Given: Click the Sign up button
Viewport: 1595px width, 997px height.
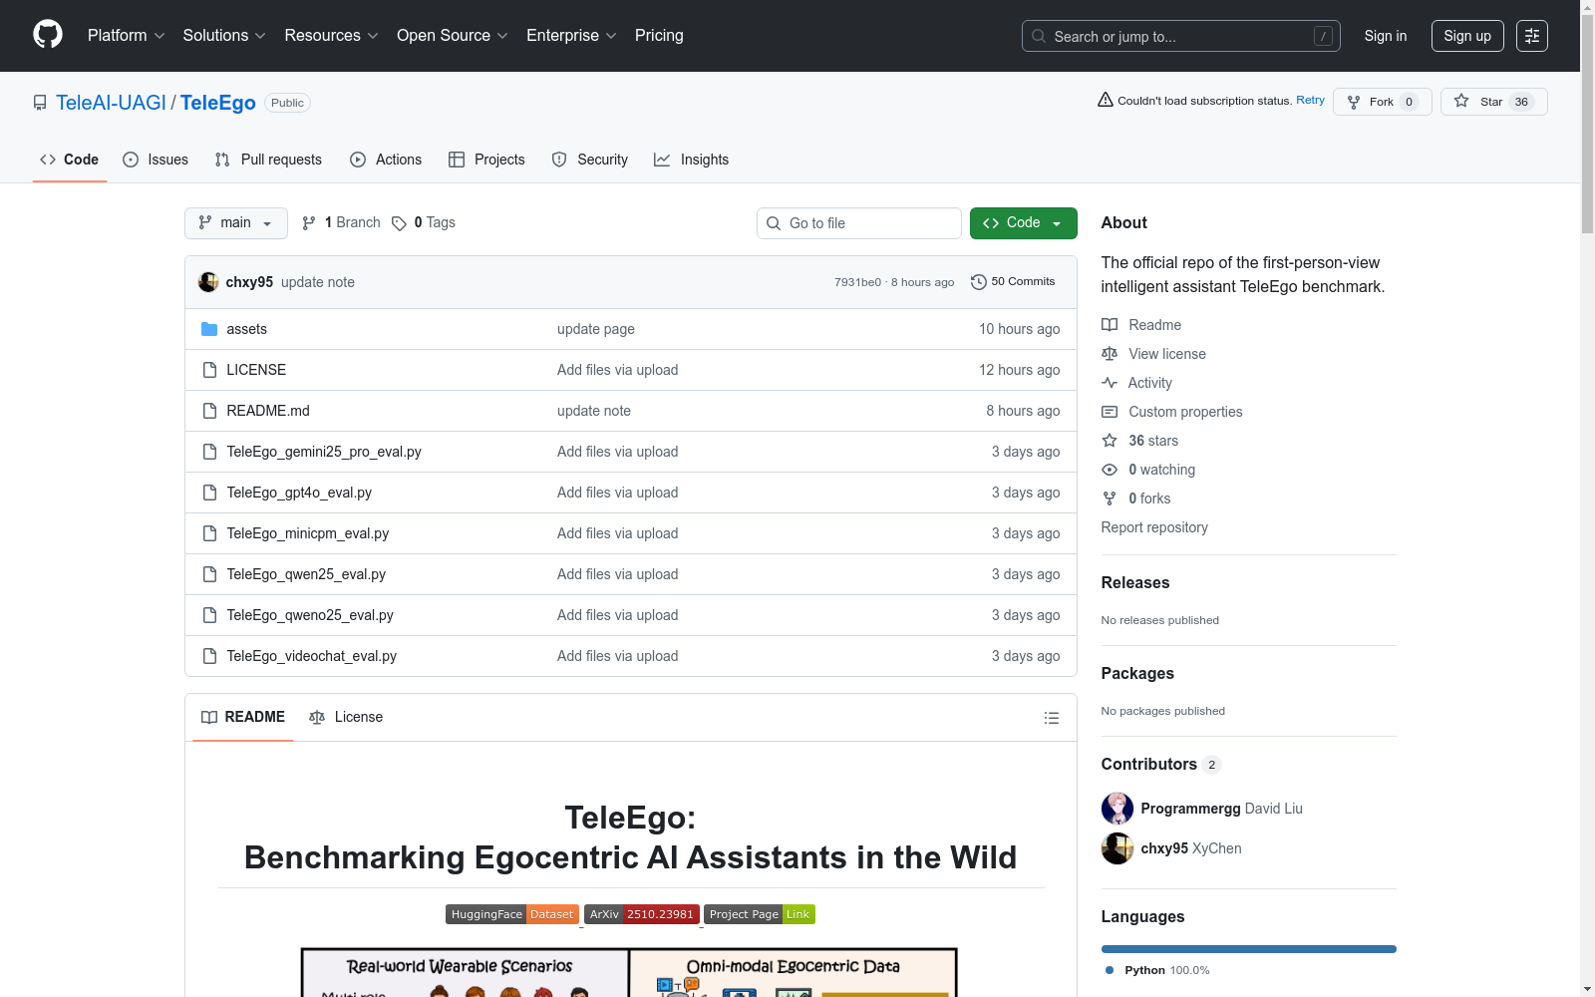Looking at the screenshot, I should [1467, 36].
